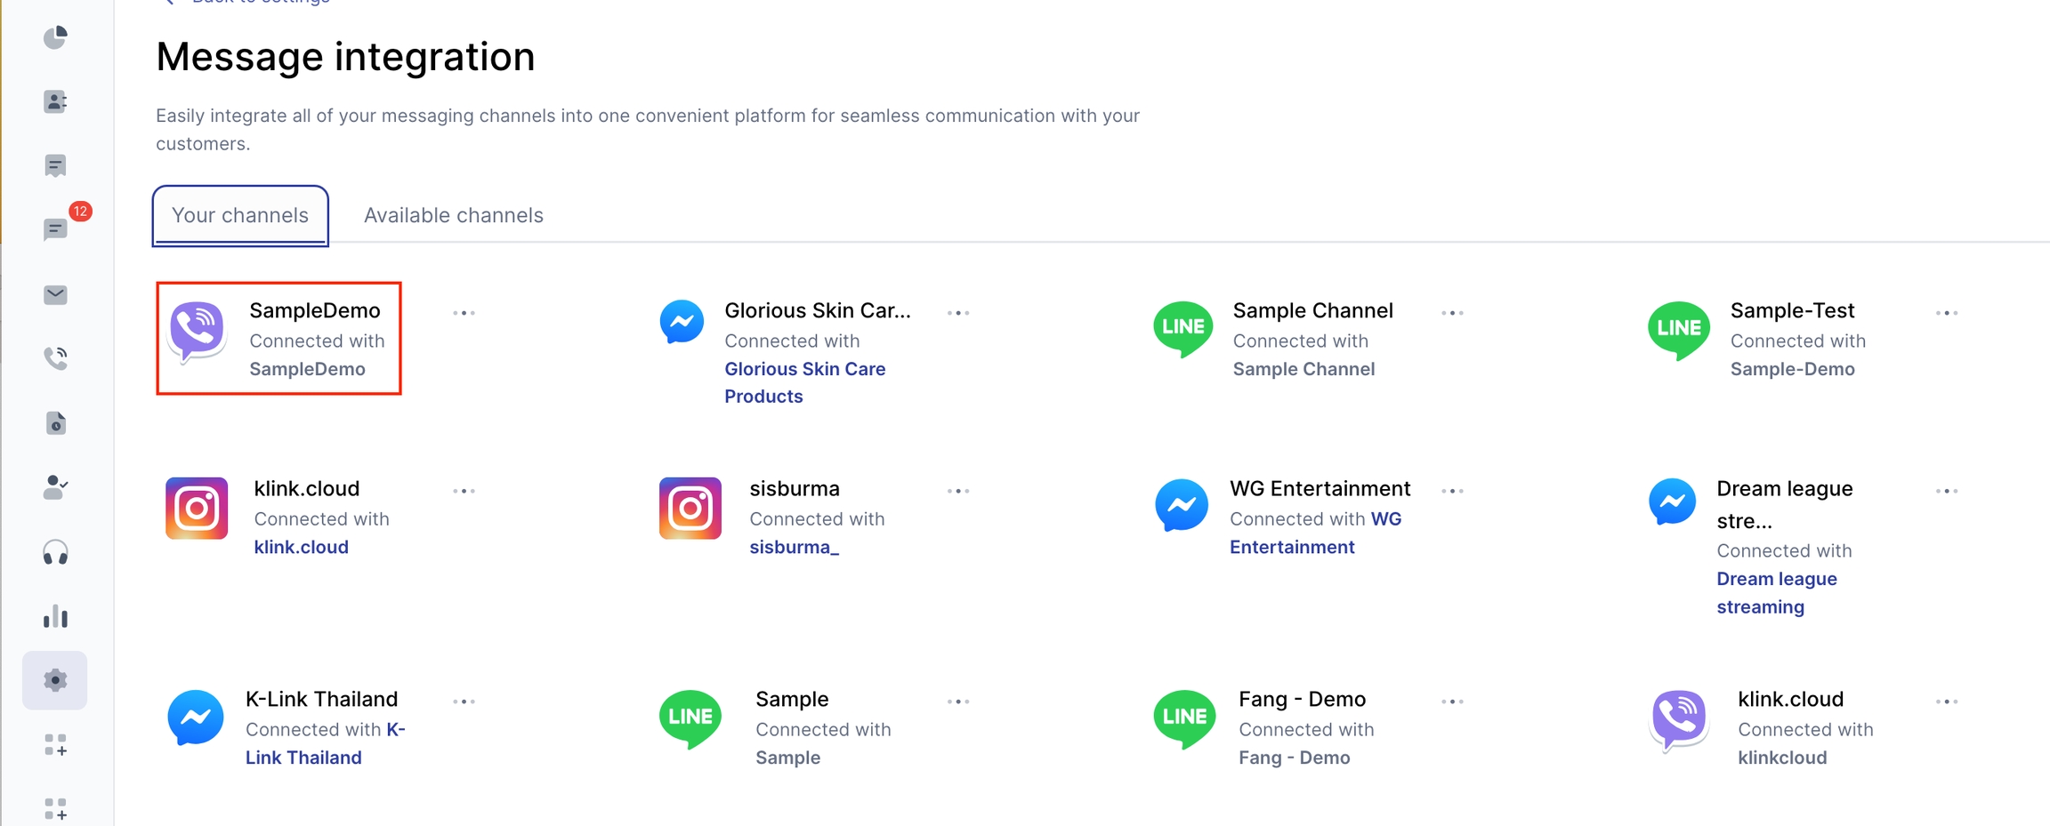Viewport: 2050px width, 826px height.
Task: Open the email envelope icon in sidebar
Action: [55, 294]
